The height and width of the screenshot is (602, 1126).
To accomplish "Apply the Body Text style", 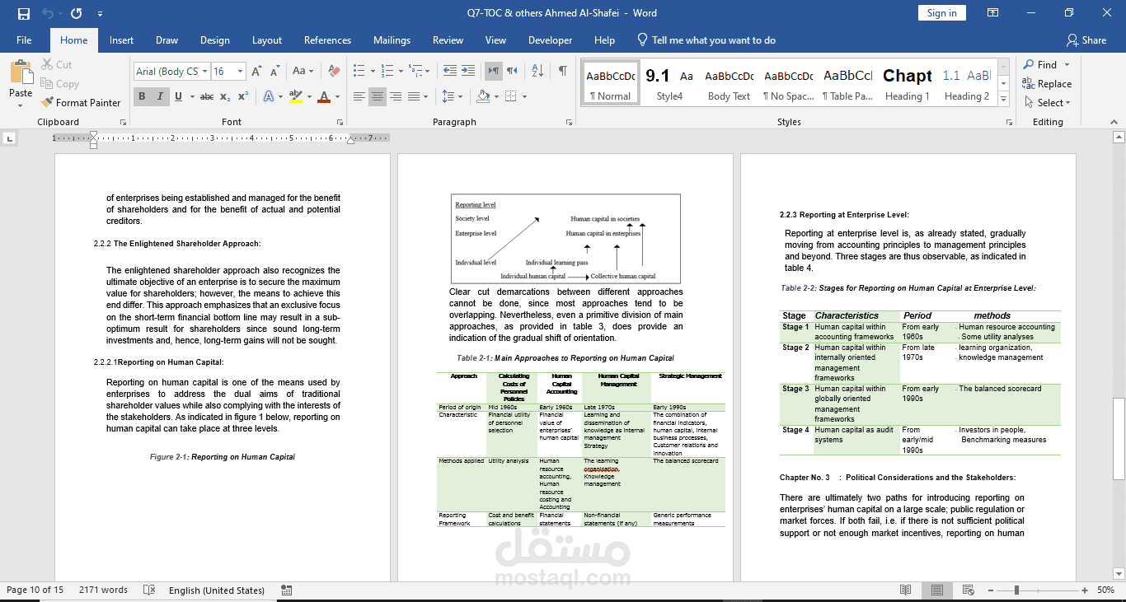I will click(729, 82).
